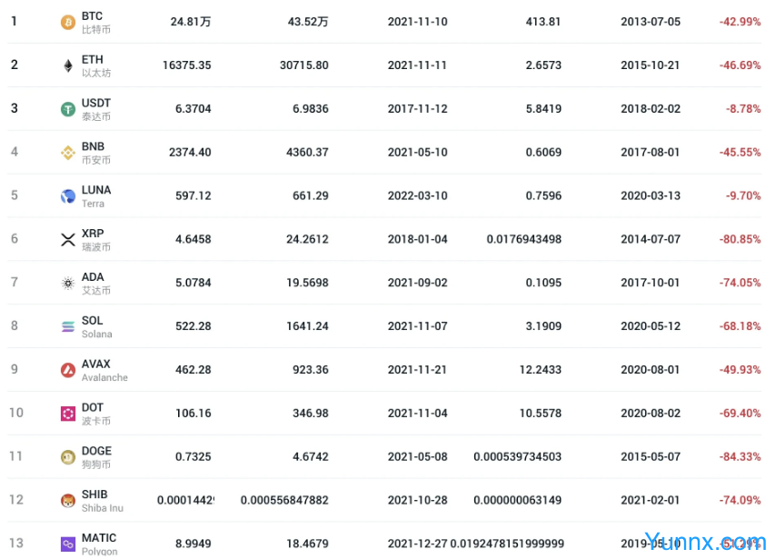Image resolution: width=775 pixels, height=559 pixels.
Task: Click the purple MATIC Polygon icon
Action: pyautogui.click(x=68, y=544)
